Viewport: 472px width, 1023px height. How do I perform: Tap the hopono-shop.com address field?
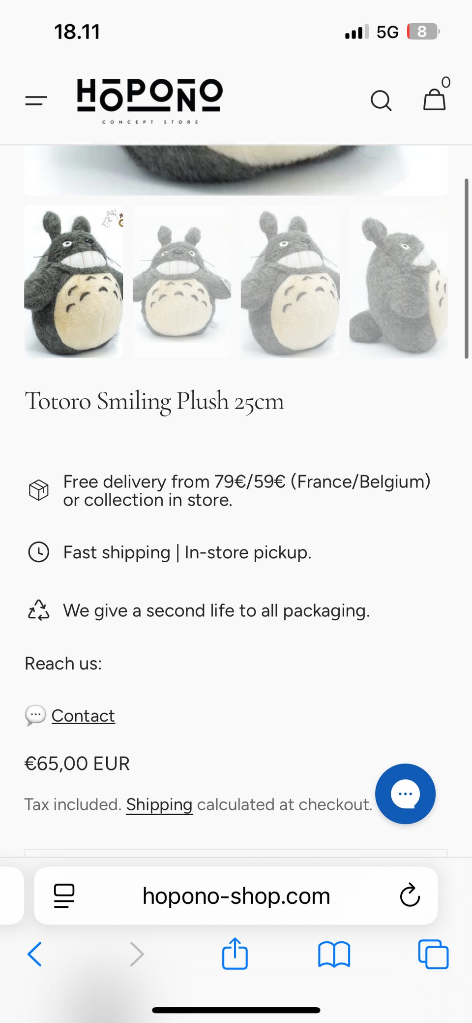(x=236, y=895)
